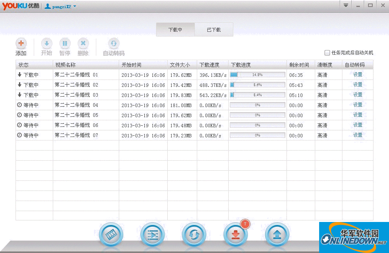
Task: Open the download manager button with badge 7
Action: [x=236, y=234]
